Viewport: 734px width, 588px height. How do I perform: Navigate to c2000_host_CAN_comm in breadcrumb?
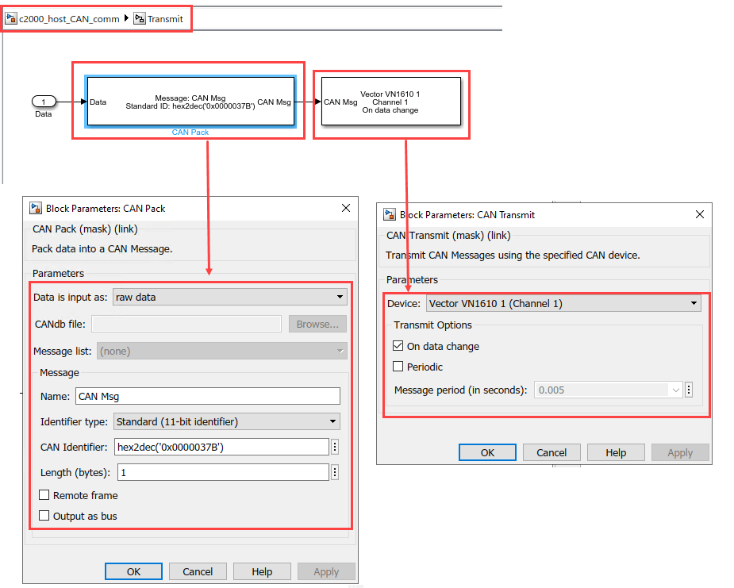pyautogui.click(x=69, y=17)
